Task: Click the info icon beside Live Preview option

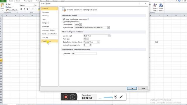Action: point(79,22)
